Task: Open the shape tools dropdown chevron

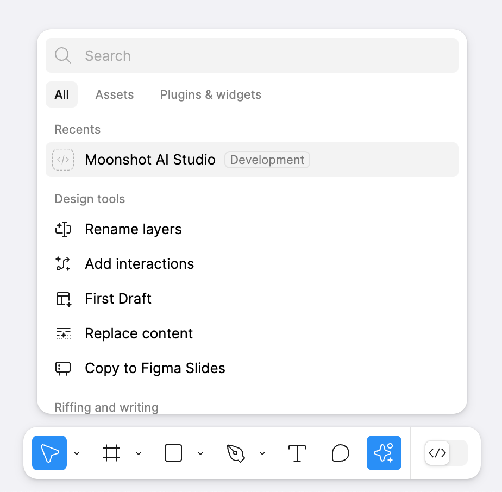Action: click(200, 453)
